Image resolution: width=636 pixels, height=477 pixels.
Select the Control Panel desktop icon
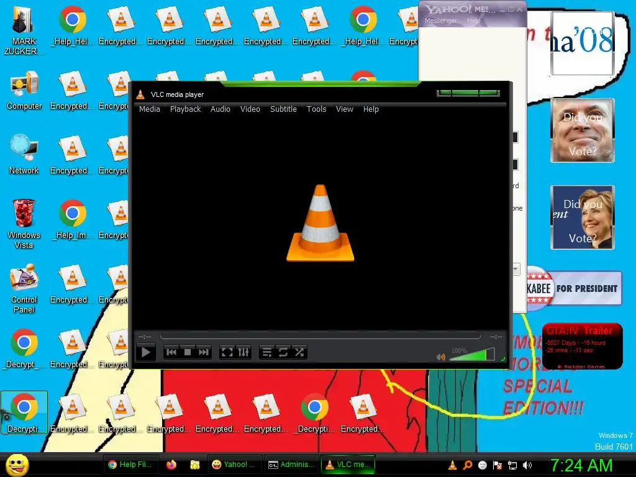coord(24,288)
